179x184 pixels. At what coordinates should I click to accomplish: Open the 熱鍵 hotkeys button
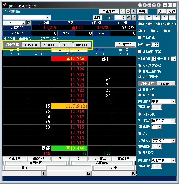(x=142, y=12)
